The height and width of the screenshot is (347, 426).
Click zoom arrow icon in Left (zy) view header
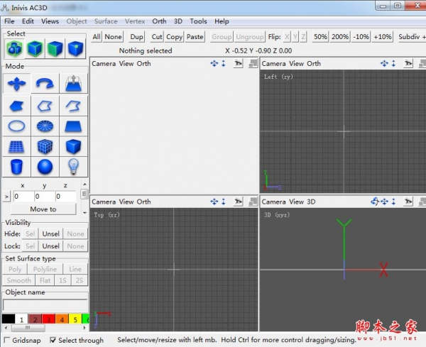pos(393,64)
